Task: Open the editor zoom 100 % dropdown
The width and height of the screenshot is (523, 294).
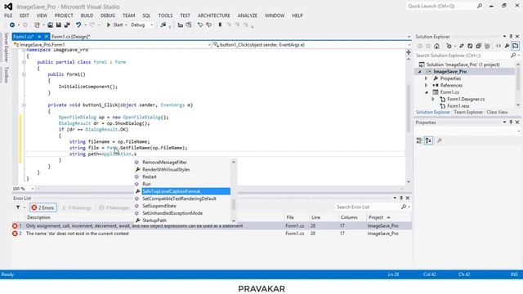Action: coord(24,189)
